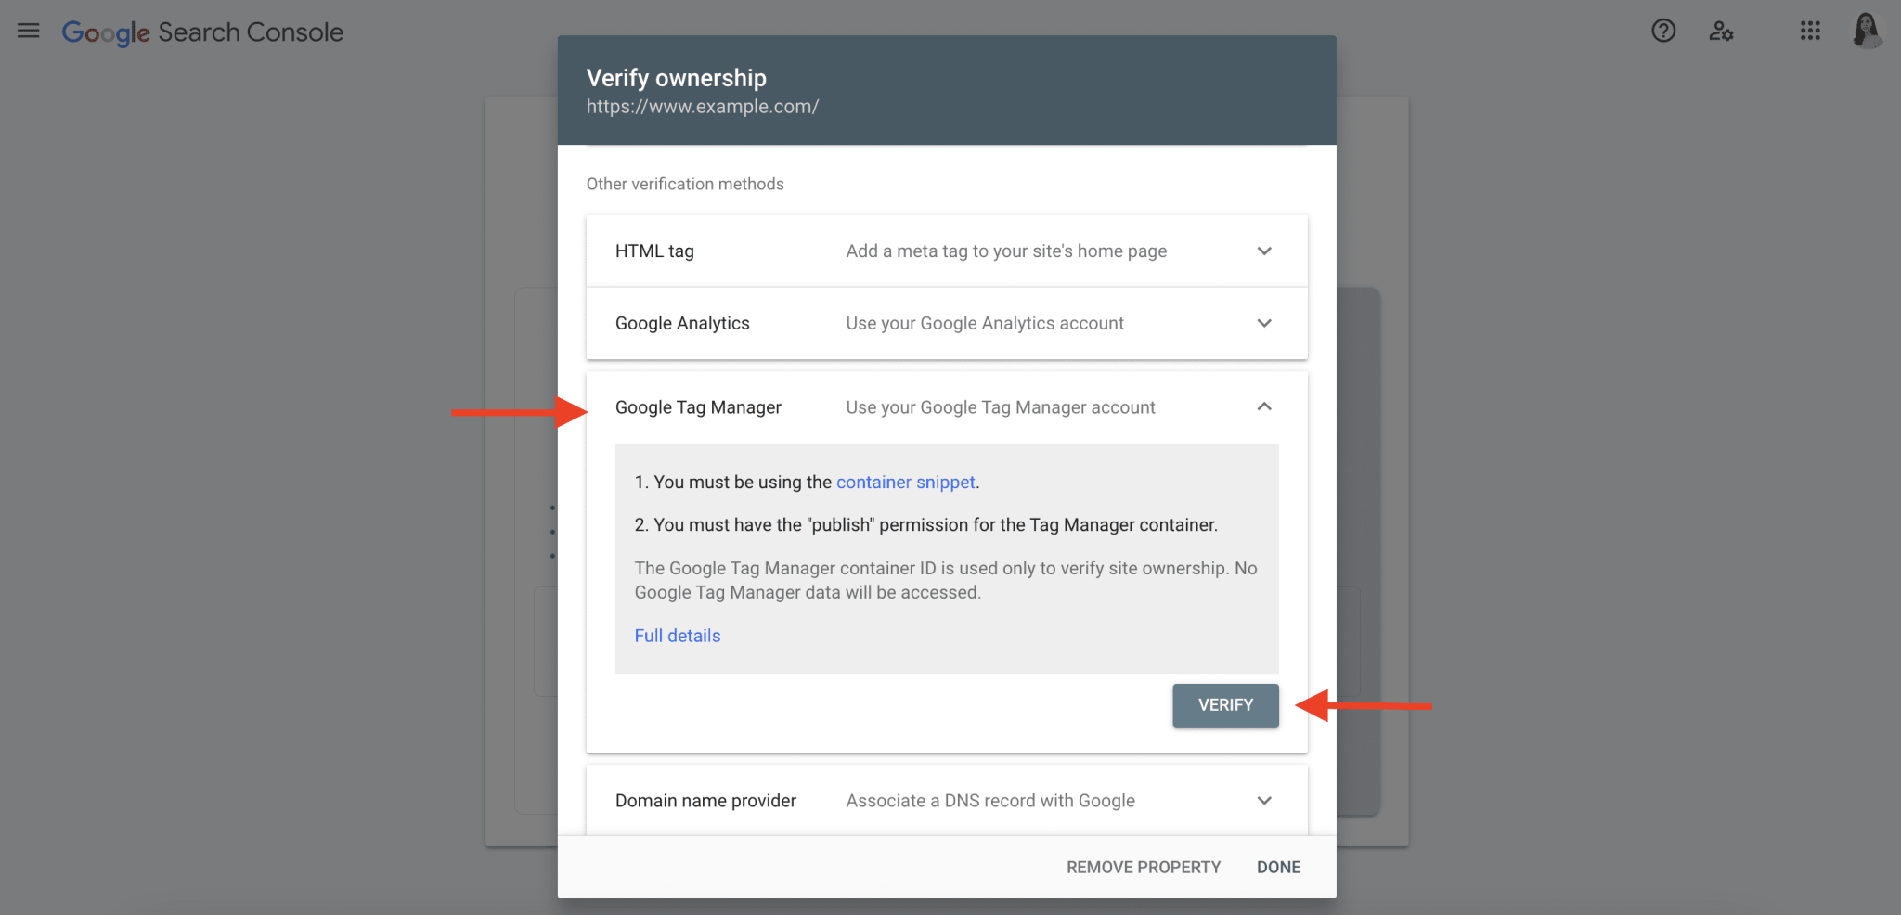Open the Google apps grid icon
The image size is (1901, 915).
click(1809, 31)
